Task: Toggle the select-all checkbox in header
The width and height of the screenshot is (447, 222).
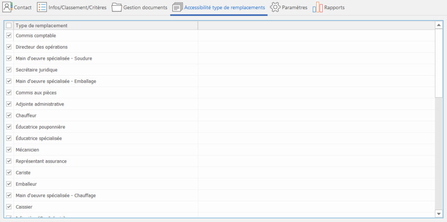Action: click(9, 26)
